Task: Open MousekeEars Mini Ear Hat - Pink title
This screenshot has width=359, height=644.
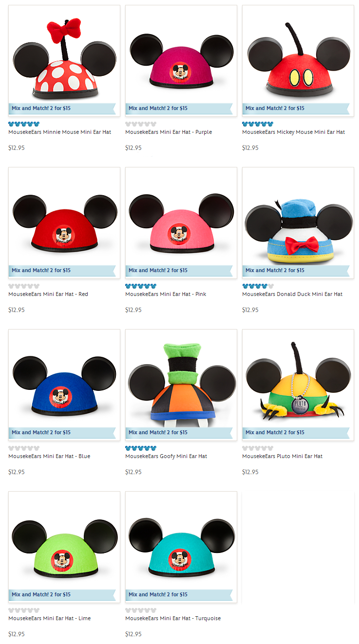Action: point(166,294)
